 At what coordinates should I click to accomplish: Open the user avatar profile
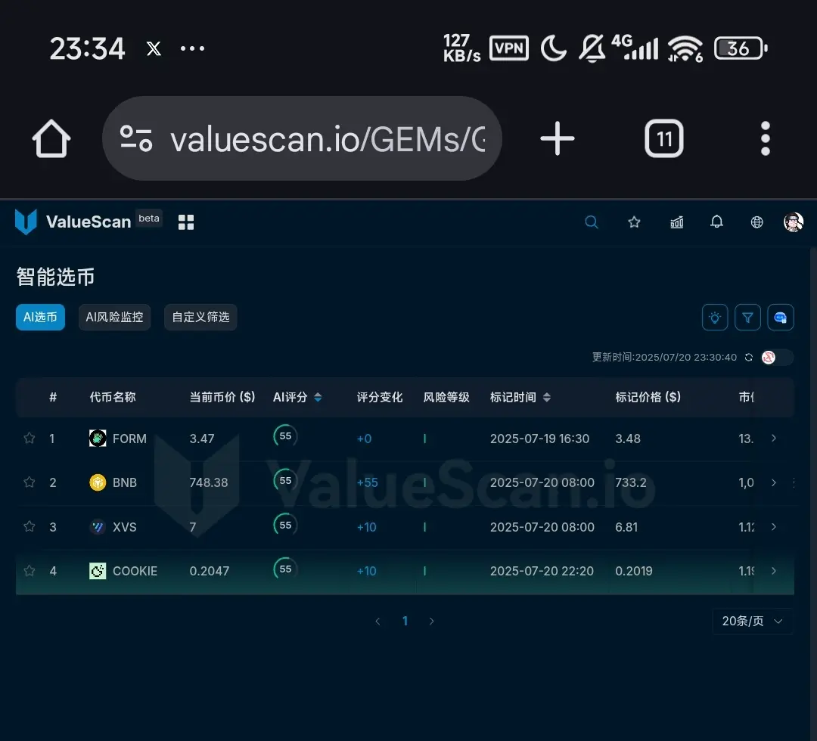pyautogui.click(x=794, y=222)
